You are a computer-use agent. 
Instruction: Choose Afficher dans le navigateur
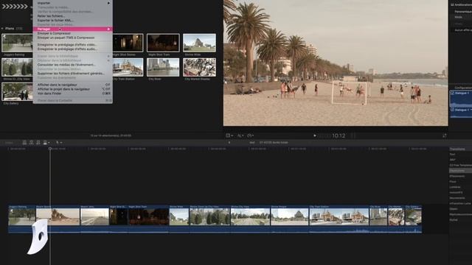pyautogui.click(x=72, y=85)
